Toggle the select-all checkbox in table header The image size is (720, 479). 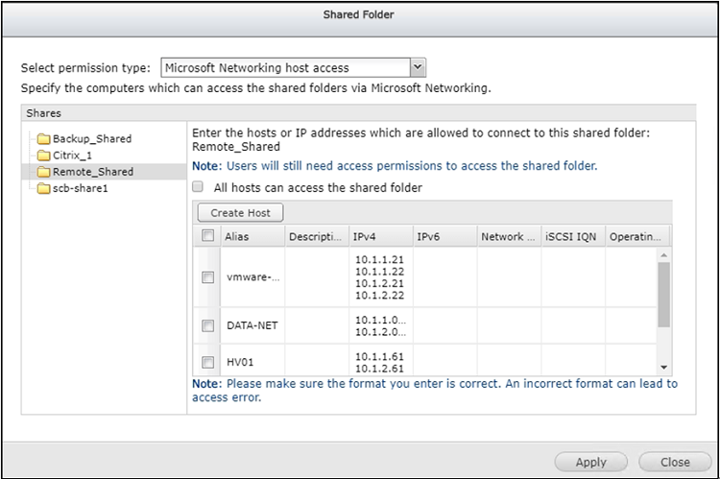tap(208, 235)
